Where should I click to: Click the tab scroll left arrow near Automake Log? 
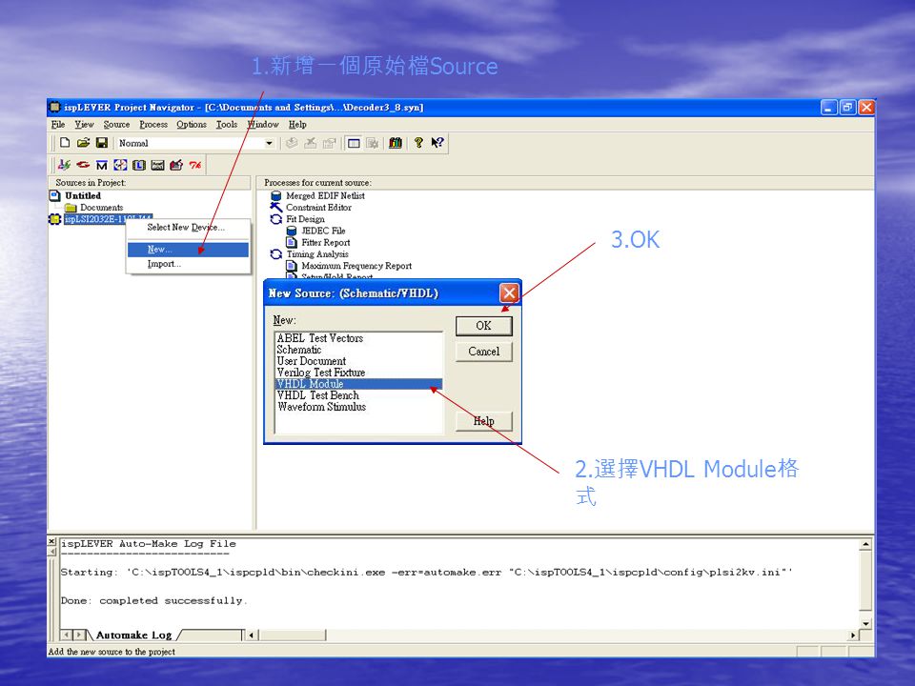[x=67, y=635]
